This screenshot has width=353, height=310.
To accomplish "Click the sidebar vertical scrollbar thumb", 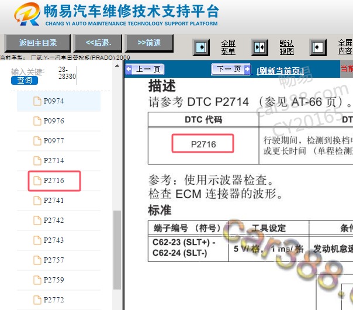I will click(117, 250).
